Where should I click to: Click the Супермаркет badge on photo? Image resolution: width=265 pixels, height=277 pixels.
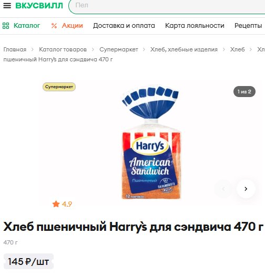[59, 87]
